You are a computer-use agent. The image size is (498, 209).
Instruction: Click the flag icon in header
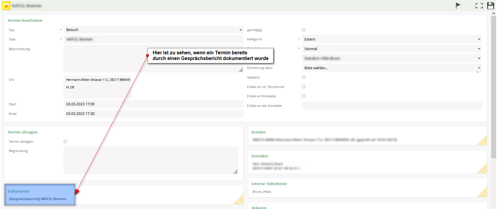coord(458,6)
